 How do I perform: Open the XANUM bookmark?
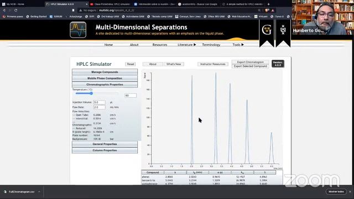click(x=56, y=17)
